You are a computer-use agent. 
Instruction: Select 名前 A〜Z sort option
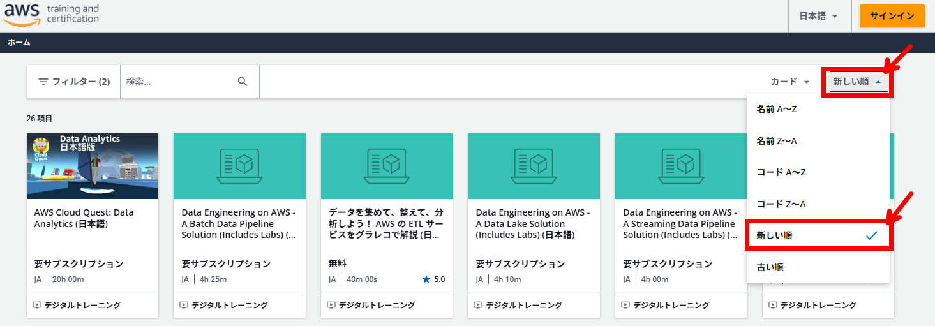pos(818,109)
